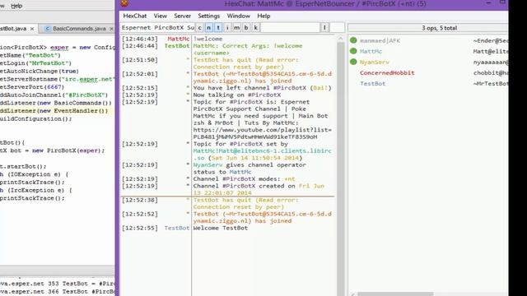This screenshot has width=527, height=296.
Task: Toggle channel mode i button
Action: click(227, 27)
